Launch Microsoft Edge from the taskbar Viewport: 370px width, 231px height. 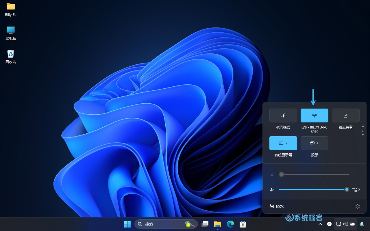(230, 224)
